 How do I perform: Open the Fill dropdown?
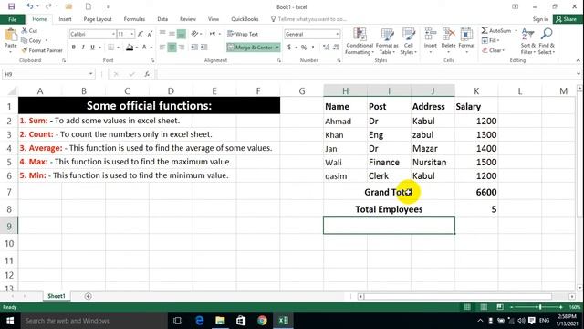coord(491,40)
